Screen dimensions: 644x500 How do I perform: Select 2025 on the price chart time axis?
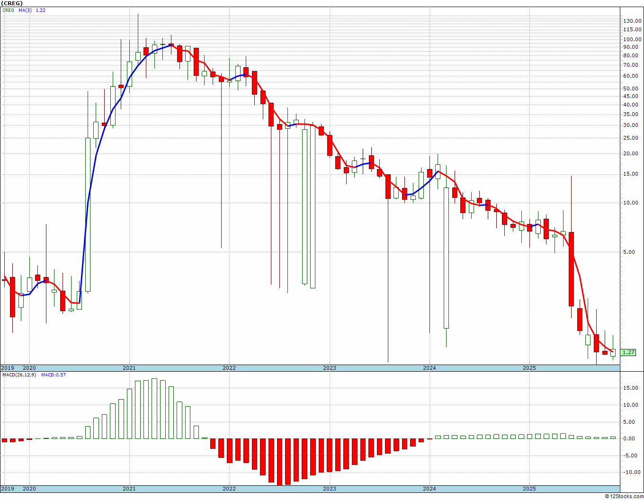click(x=529, y=368)
